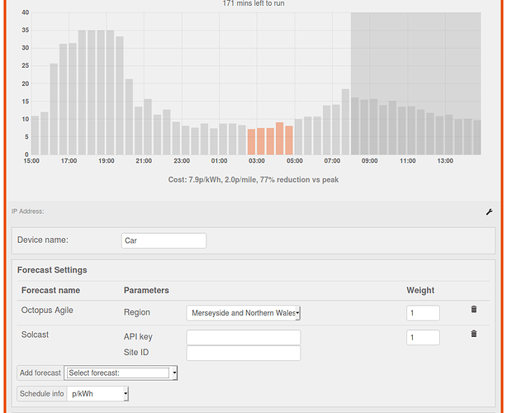Viewport: 507px width, 413px height.
Task: Click the cost summary text below chart
Action: (253, 179)
